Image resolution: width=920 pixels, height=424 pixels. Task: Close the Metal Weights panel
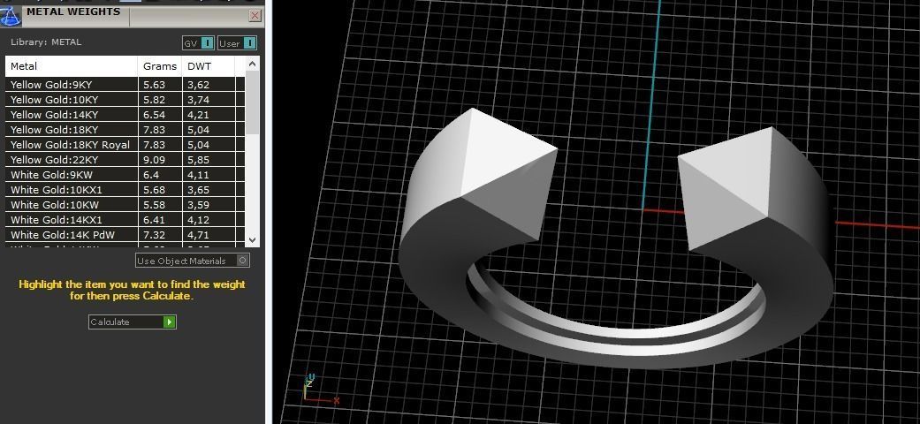[x=255, y=16]
